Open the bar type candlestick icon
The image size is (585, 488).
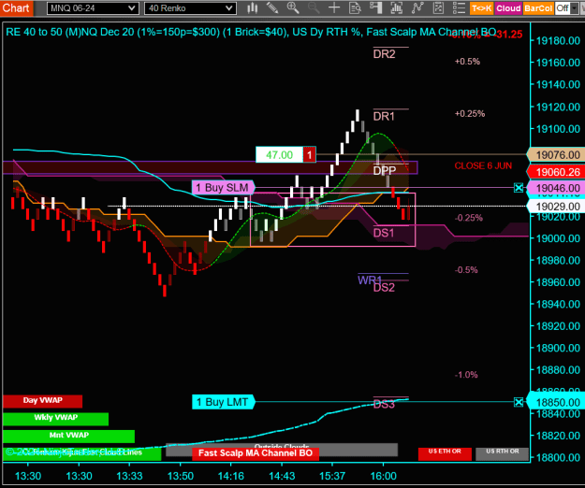(253, 7)
